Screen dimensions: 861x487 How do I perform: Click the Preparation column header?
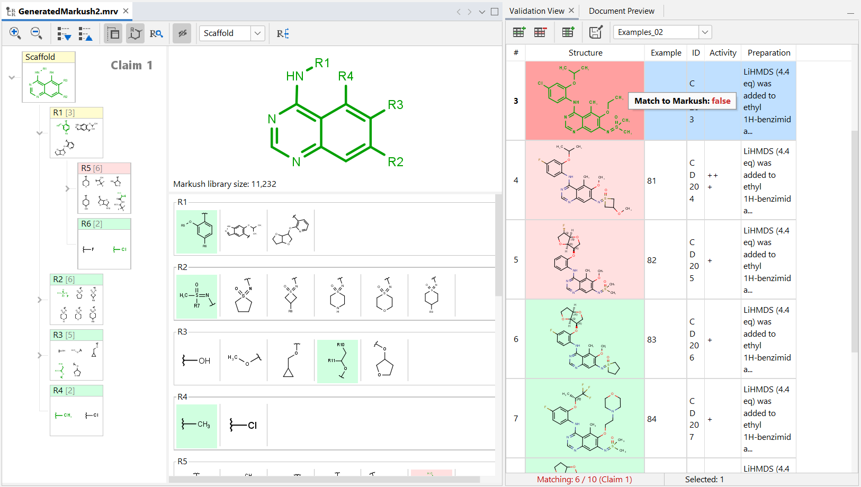768,53
